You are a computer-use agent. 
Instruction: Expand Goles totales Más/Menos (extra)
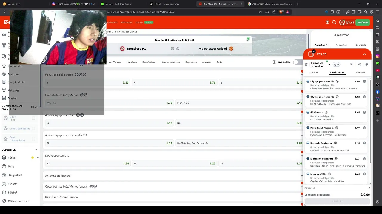coord(302,186)
